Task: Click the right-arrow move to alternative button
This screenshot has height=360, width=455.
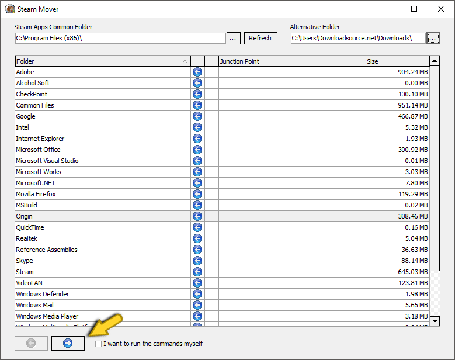Action: (68, 343)
